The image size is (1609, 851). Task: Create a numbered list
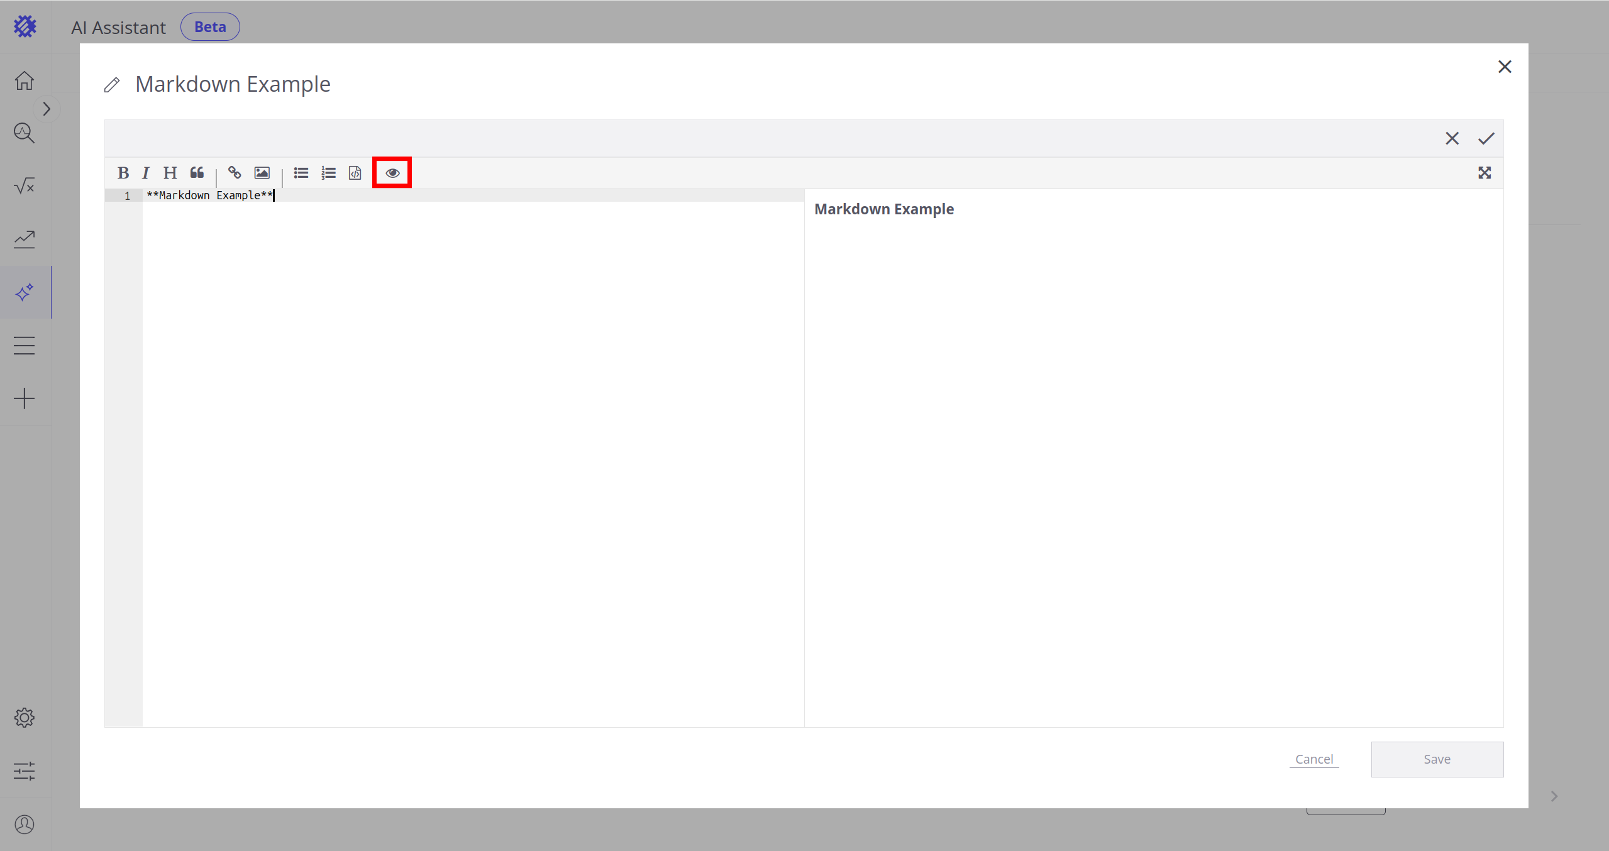(x=328, y=173)
